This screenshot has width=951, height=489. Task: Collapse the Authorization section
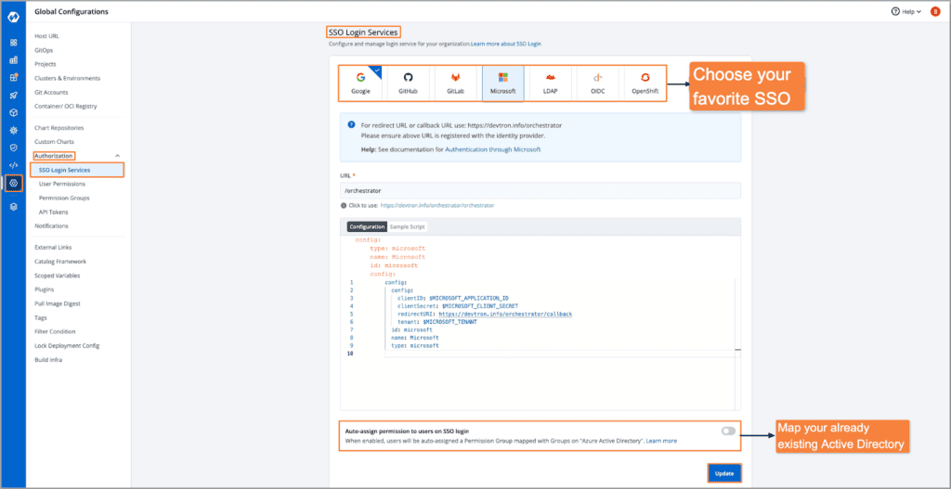(x=117, y=156)
